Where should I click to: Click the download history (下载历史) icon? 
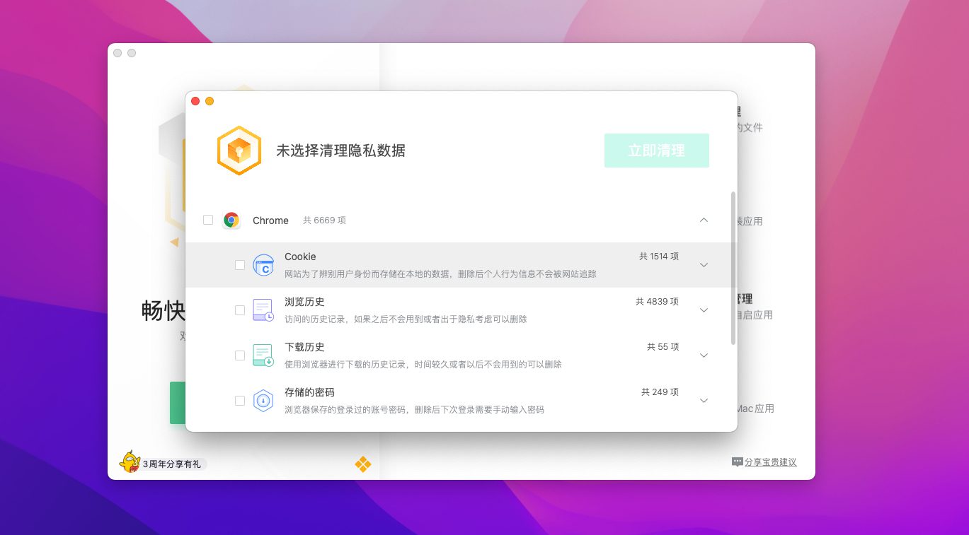coord(263,355)
